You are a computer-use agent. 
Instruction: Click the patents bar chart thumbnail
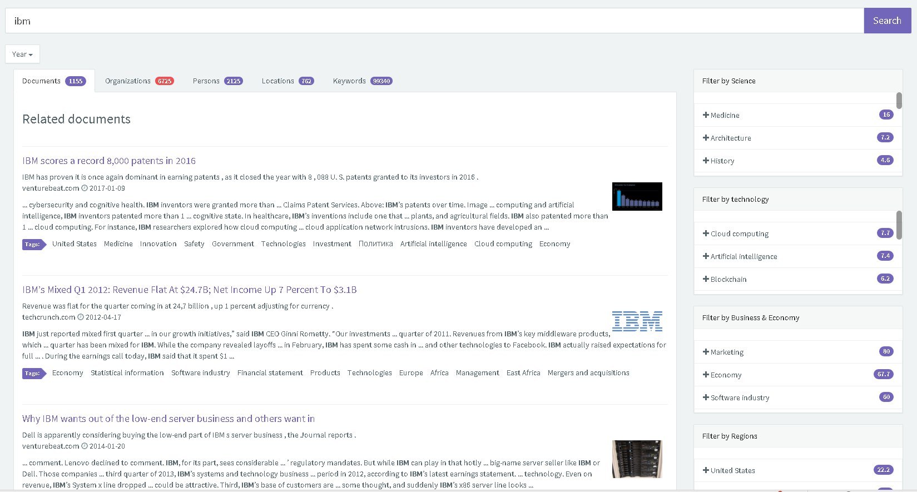click(x=637, y=196)
